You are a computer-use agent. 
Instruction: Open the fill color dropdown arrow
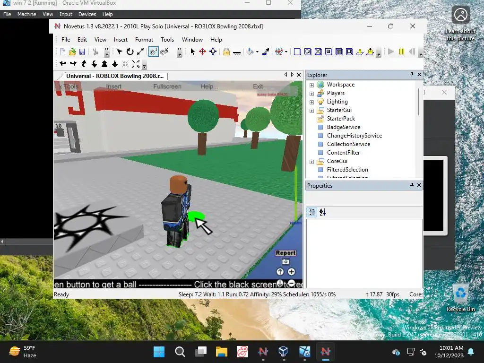pos(258,52)
